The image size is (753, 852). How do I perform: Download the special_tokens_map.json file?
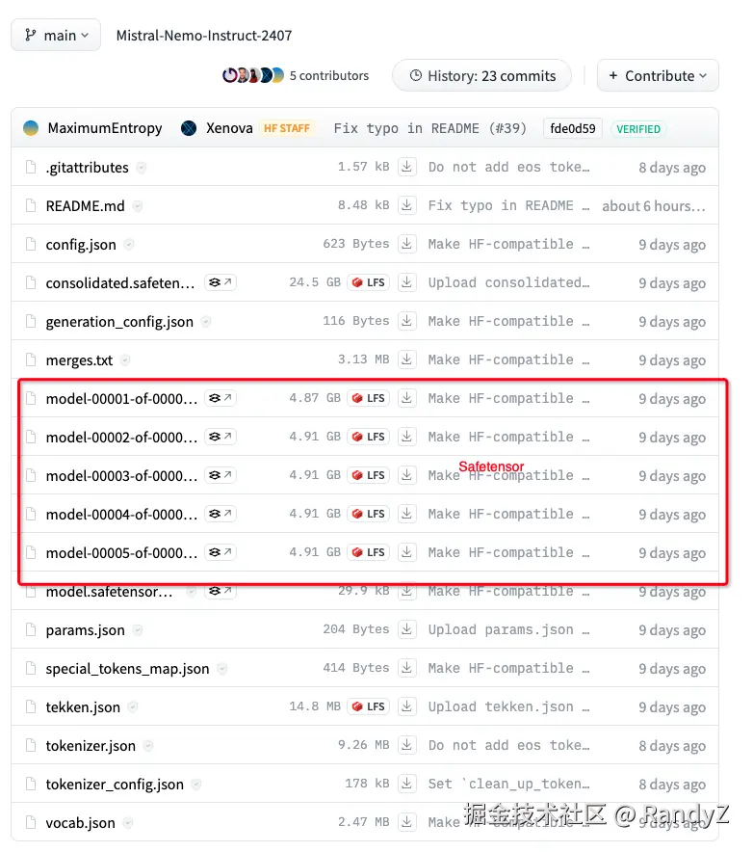click(406, 668)
